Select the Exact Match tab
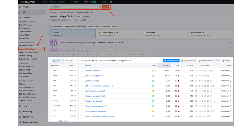This screenshot has height=126, width=252. (x=105, y=27)
